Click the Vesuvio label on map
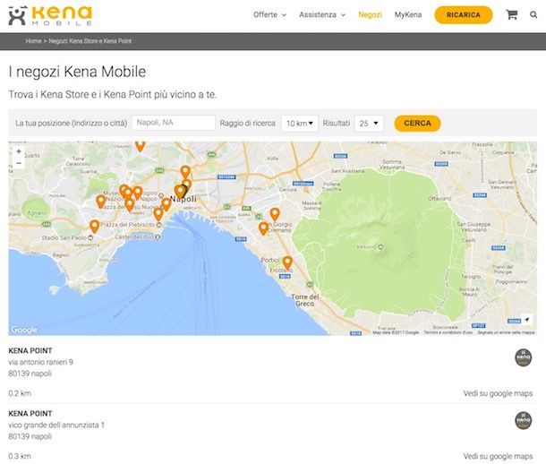The height and width of the screenshot is (464, 546). pos(367,246)
